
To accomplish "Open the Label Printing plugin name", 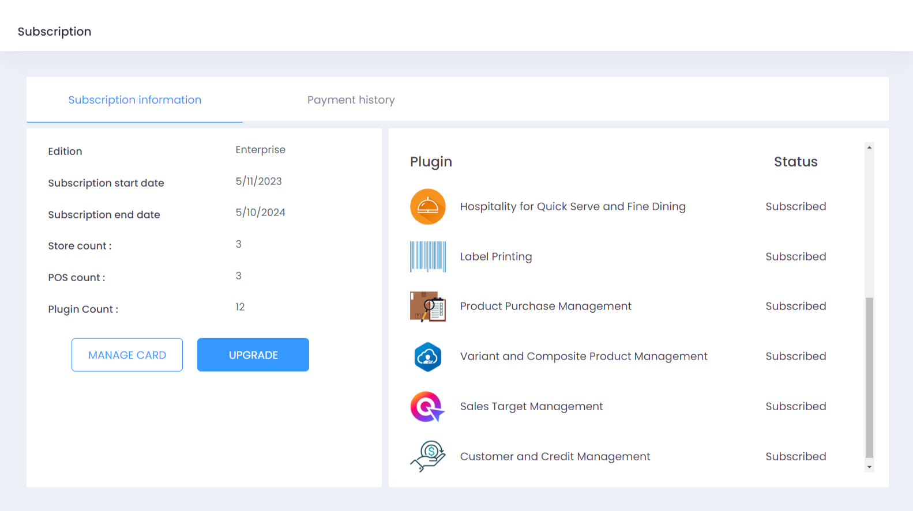I will pos(495,256).
